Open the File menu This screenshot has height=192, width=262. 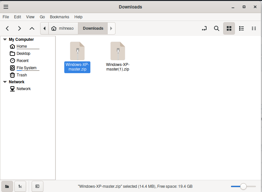6,17
